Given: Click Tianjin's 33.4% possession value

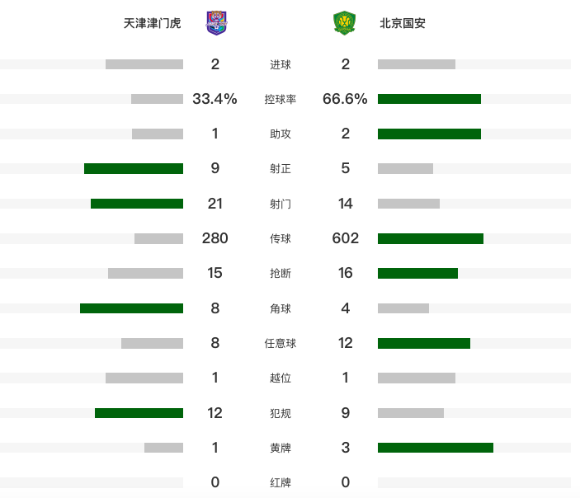Looking at the screenshot, I should [x=215, y=99].
